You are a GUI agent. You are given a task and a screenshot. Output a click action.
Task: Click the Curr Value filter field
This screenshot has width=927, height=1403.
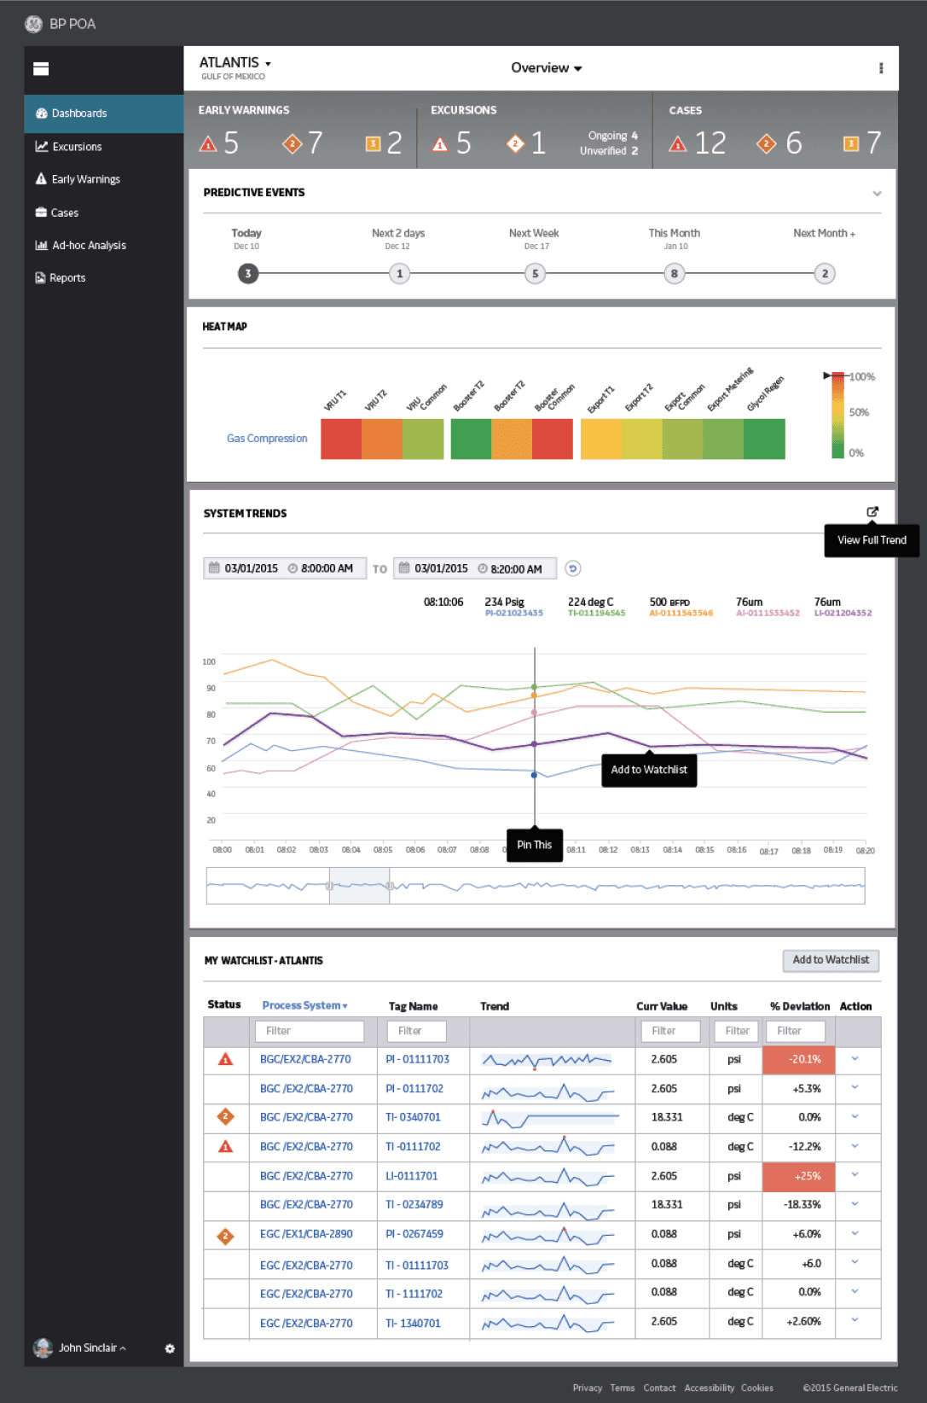pyautogui.click(x=670, y=1031)
